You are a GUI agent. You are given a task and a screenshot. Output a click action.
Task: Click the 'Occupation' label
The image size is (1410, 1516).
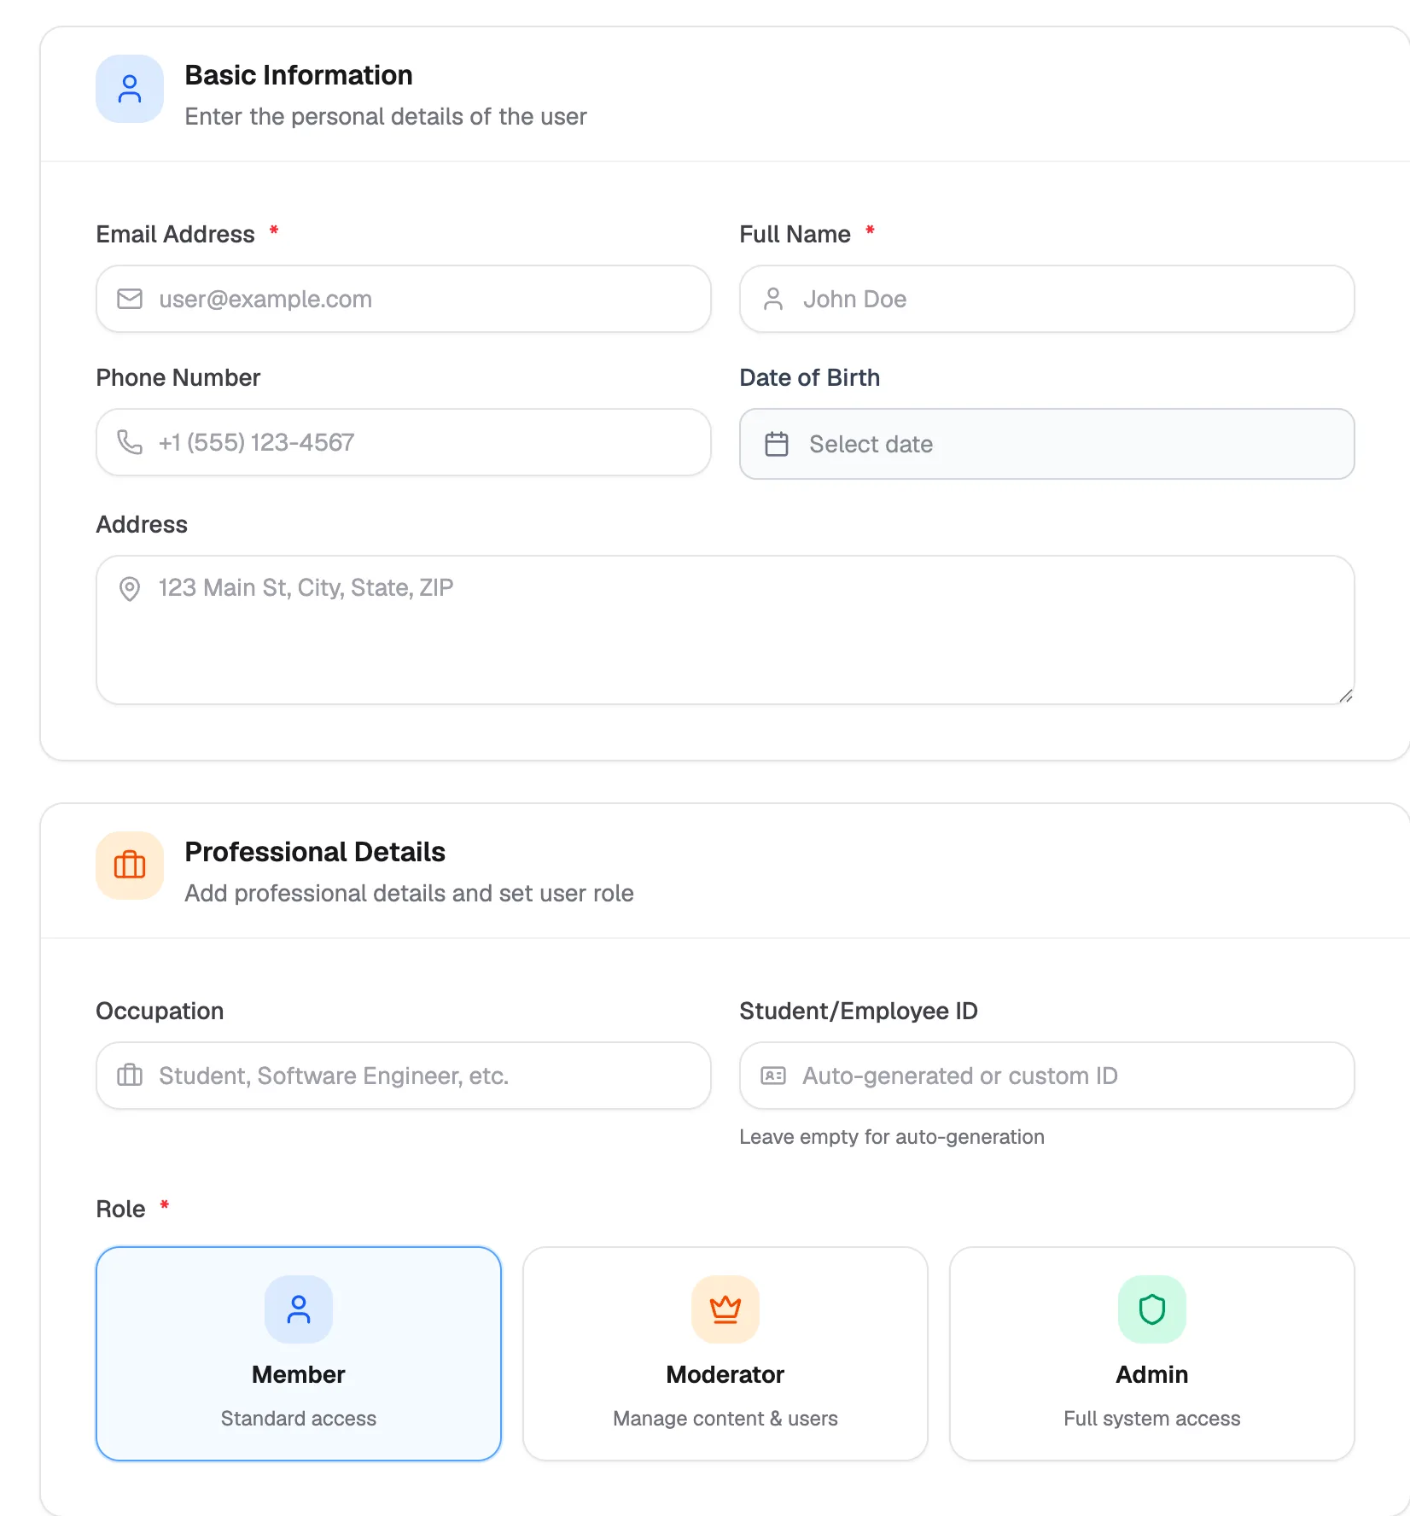[x=160, y=1011]
